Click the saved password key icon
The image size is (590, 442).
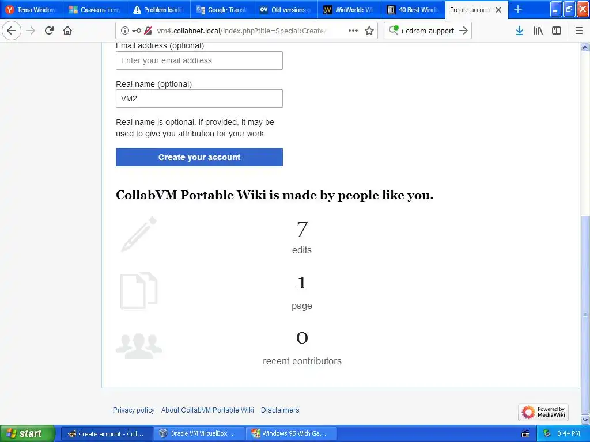[x=137, y=31]
